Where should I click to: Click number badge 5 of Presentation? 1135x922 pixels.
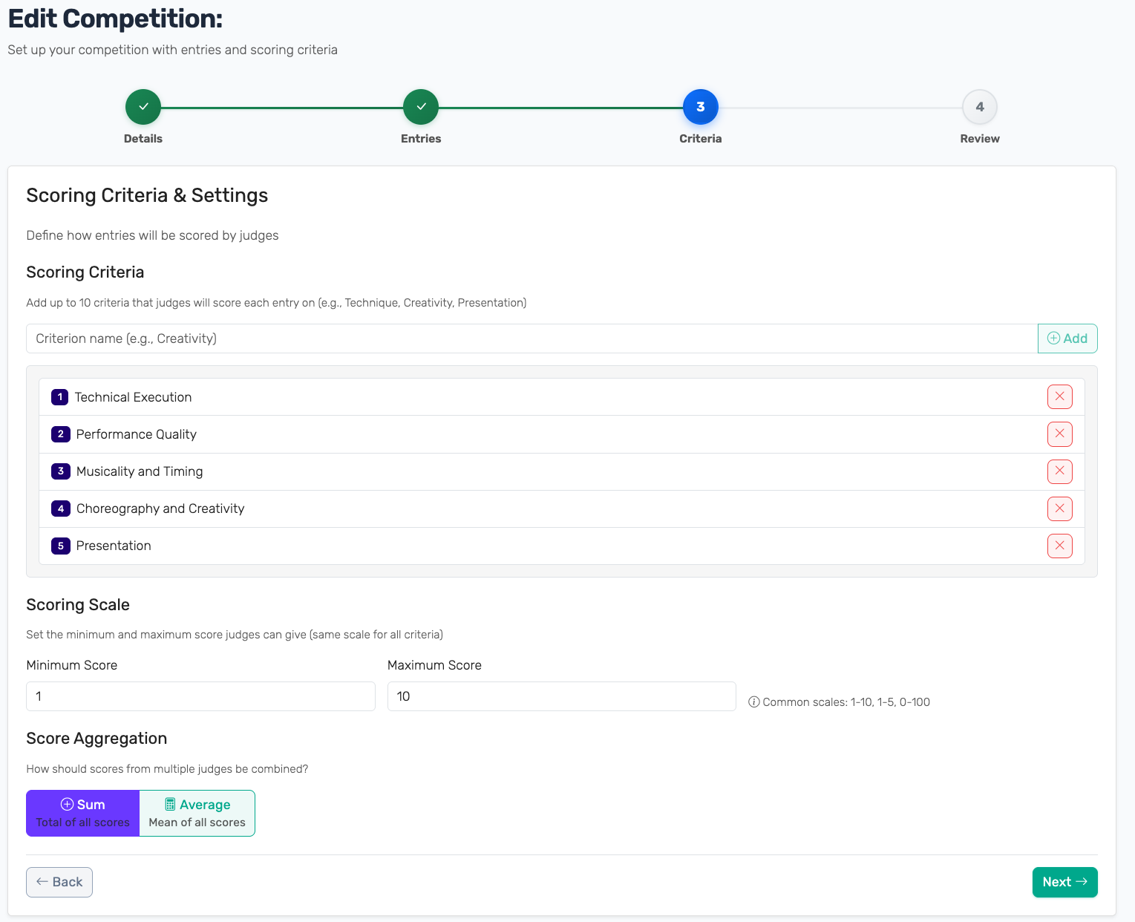60,546
